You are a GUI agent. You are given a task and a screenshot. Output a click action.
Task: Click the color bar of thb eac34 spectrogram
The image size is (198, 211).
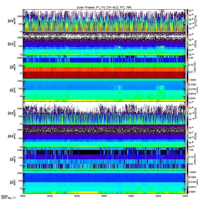(187, 21)
